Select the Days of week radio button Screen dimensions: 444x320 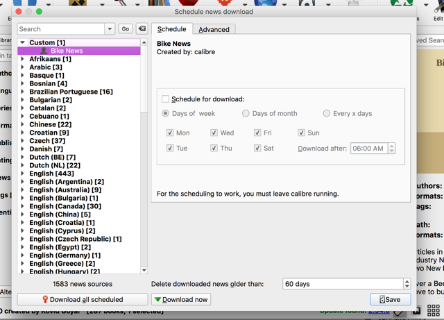click(x=165, y=113)
